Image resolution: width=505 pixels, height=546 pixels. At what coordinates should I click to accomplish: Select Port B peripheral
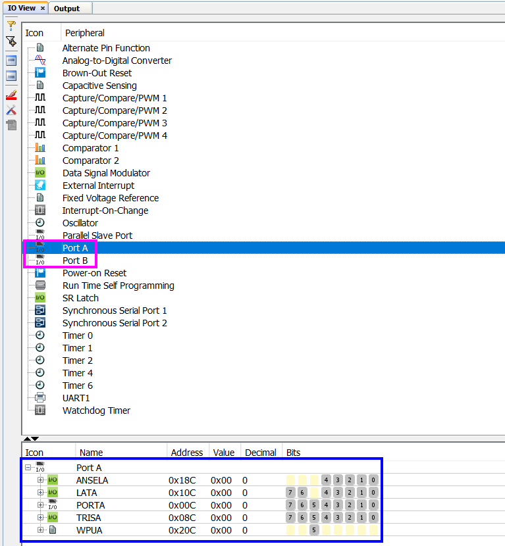point(75,261)
